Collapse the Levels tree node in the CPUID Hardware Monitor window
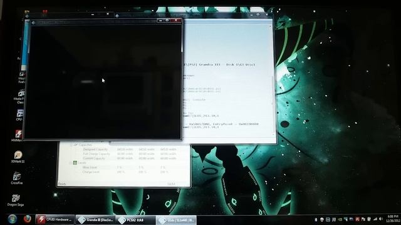 [71, 162]
